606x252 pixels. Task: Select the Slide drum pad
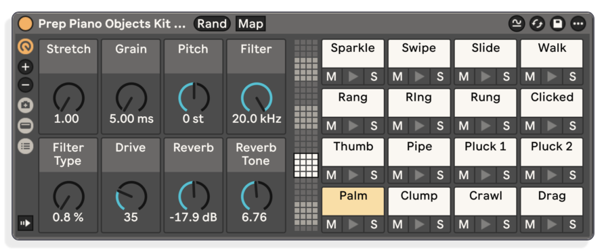coord(485,53)
